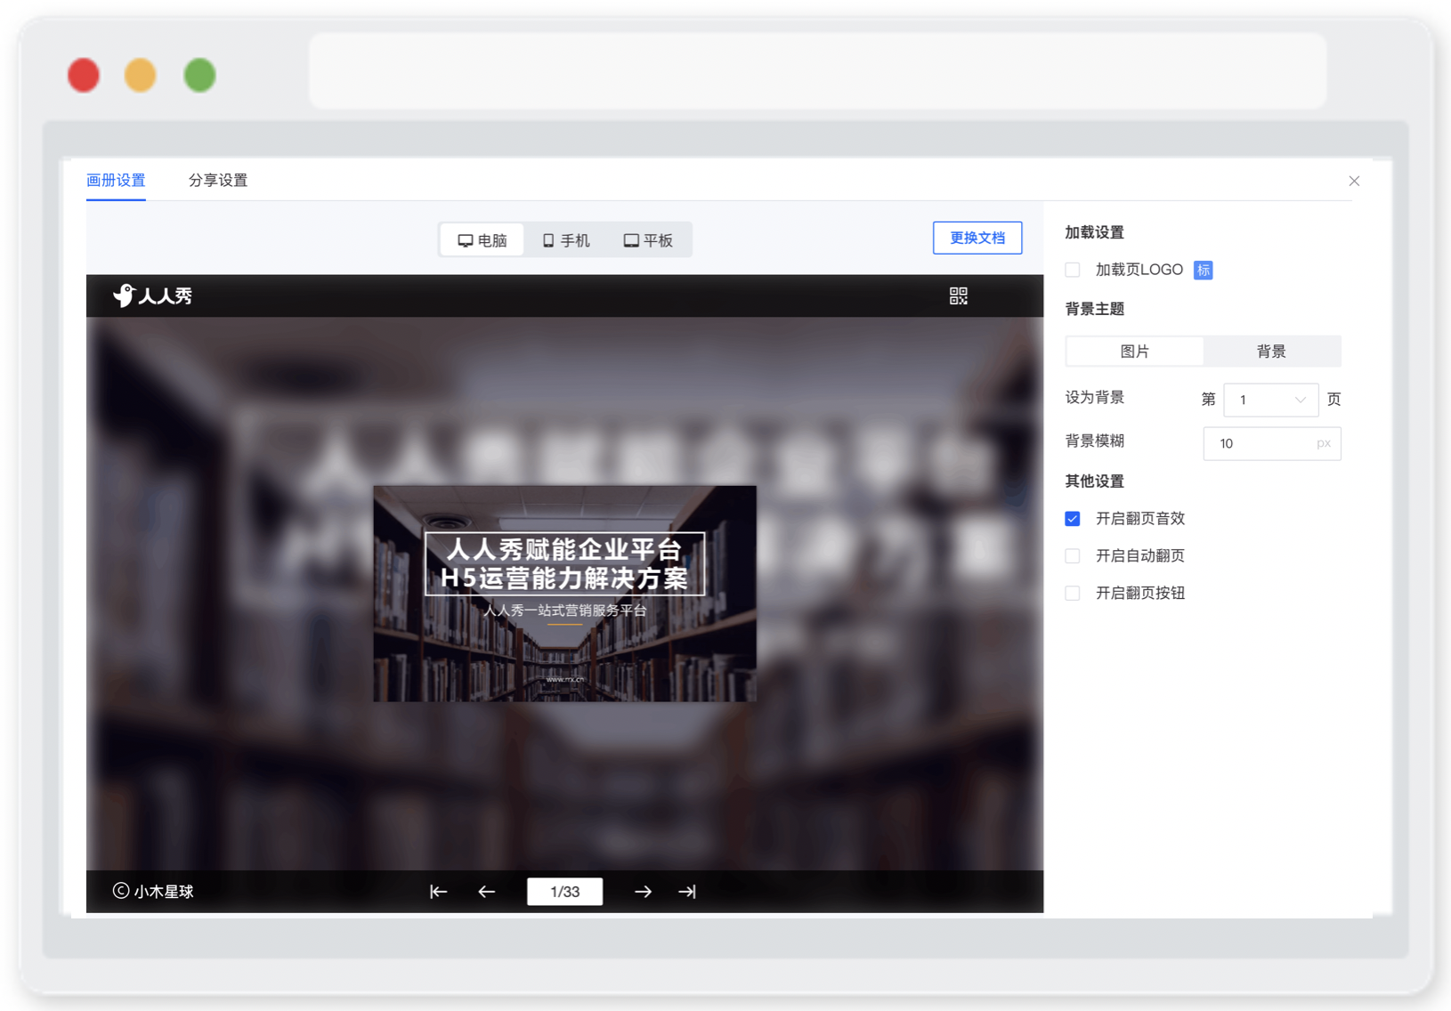This screenshot has height=1011, width=1451.
Task: Choose 图片 background theme option
Action: 1135,352
